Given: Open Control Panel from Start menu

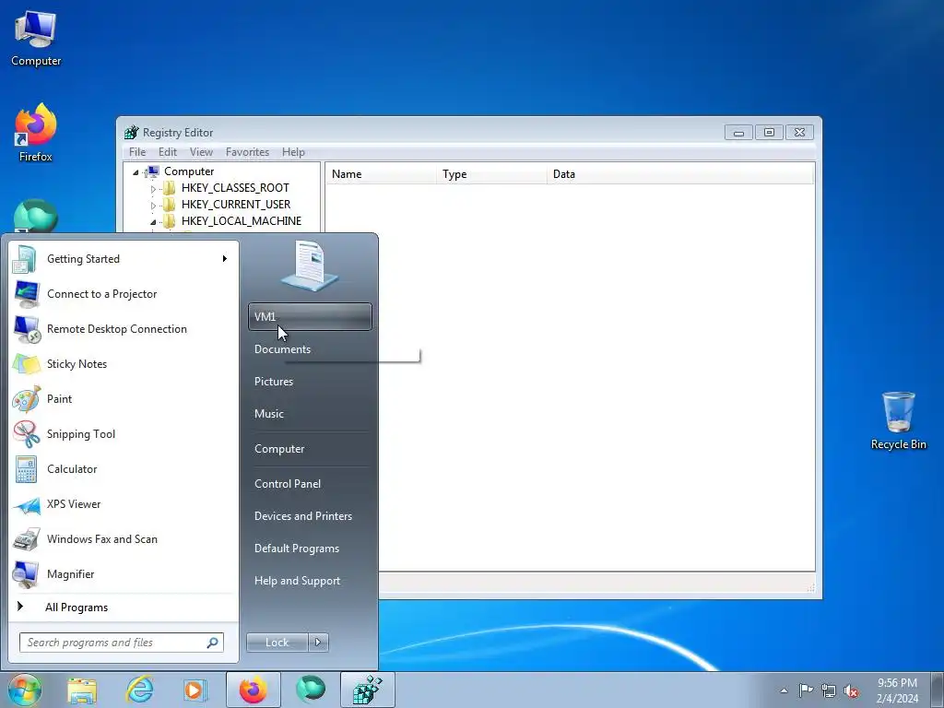Looking at the screenshot, I should (x=310, y=484).
